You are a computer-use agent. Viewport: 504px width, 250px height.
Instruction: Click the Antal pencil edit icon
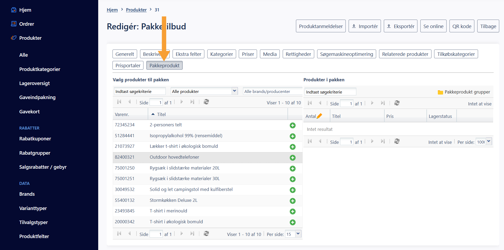click(319, 116)
